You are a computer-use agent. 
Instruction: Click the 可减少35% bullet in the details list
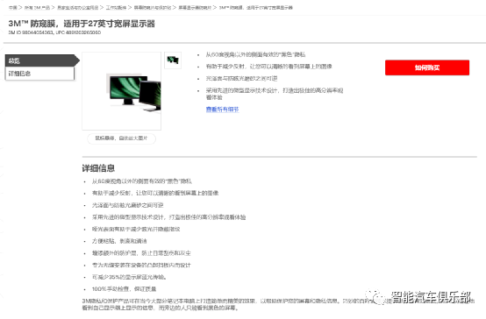tap(129, 277)
